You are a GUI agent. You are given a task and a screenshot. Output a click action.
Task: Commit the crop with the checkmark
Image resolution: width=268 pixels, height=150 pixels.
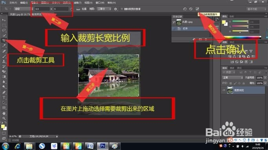(x=197, y=9)
